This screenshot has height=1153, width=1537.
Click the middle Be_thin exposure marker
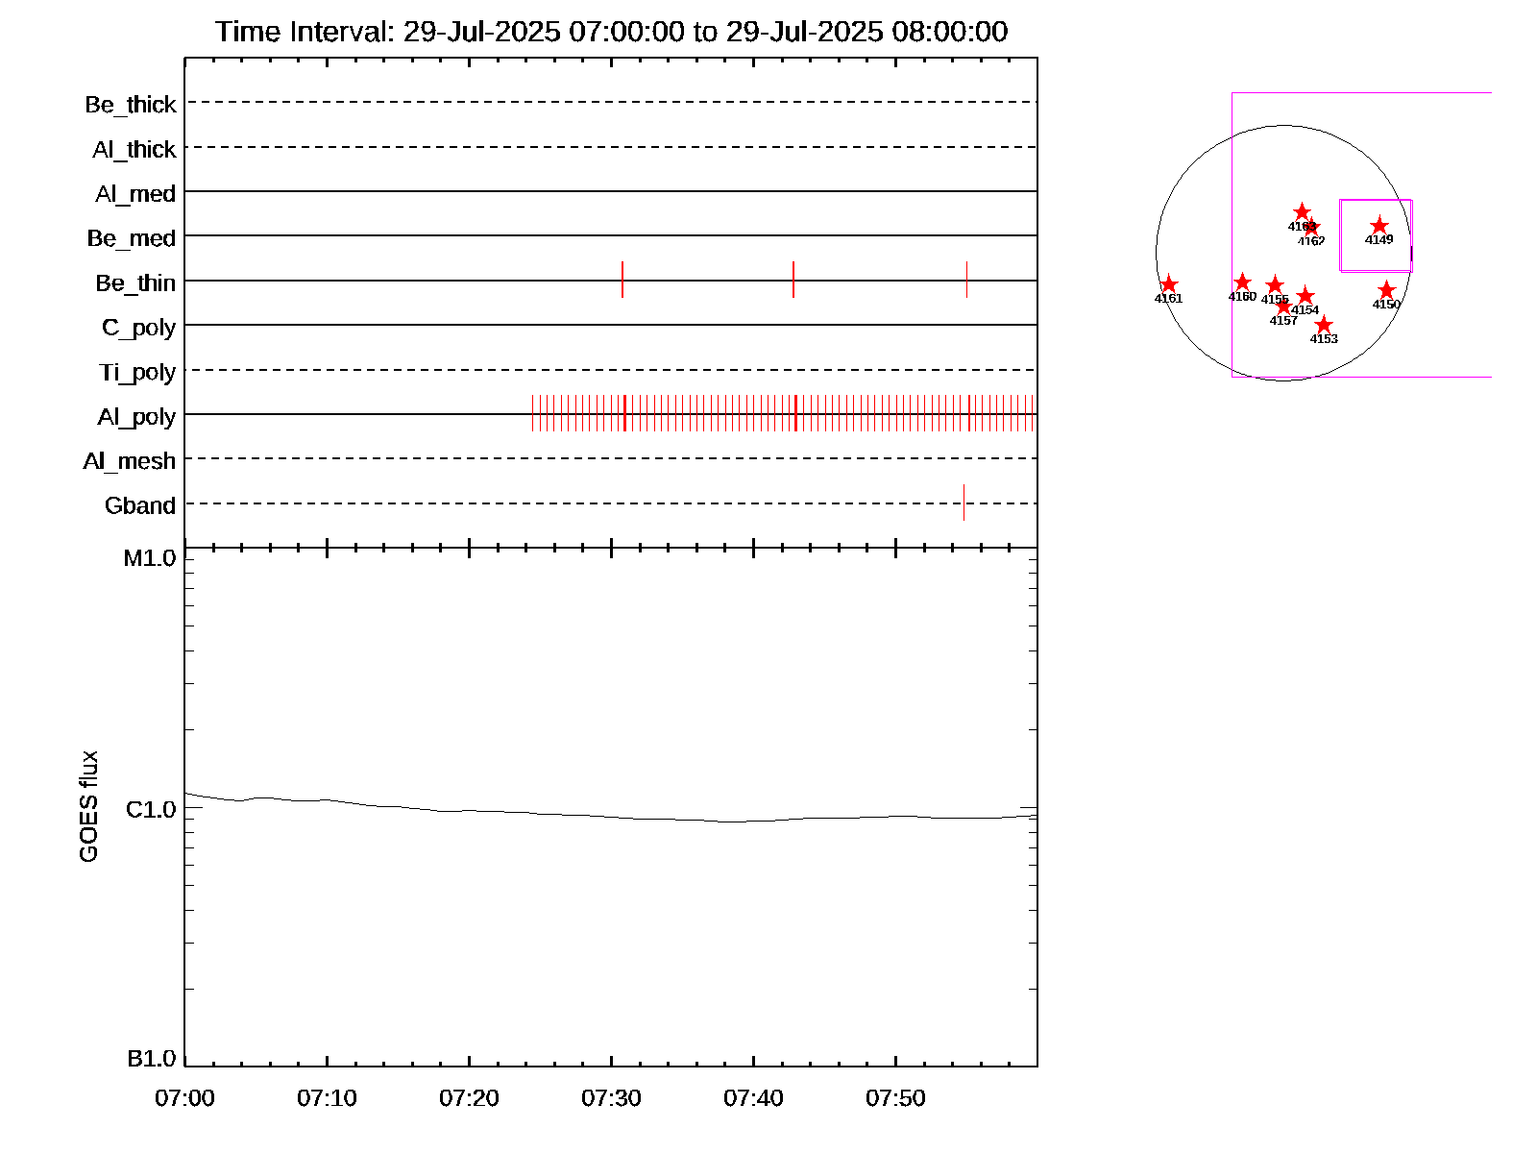pos(793,280)
